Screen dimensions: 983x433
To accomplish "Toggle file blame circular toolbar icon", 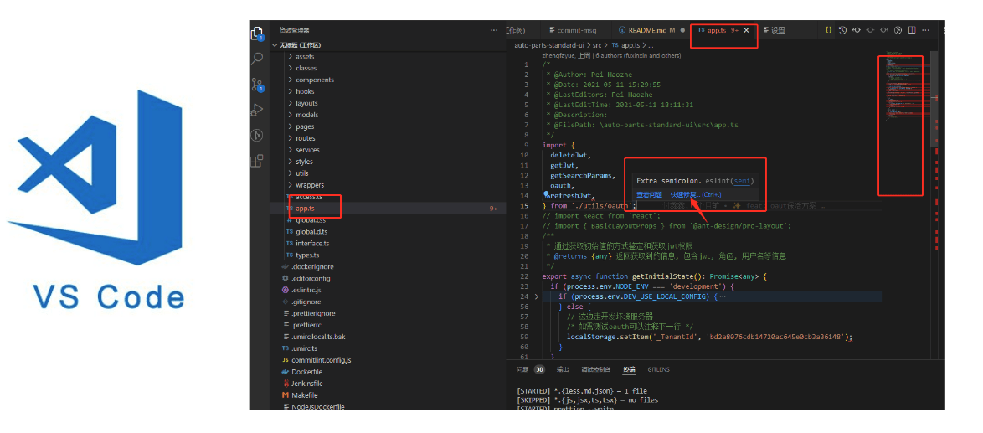I will point(898,30).
